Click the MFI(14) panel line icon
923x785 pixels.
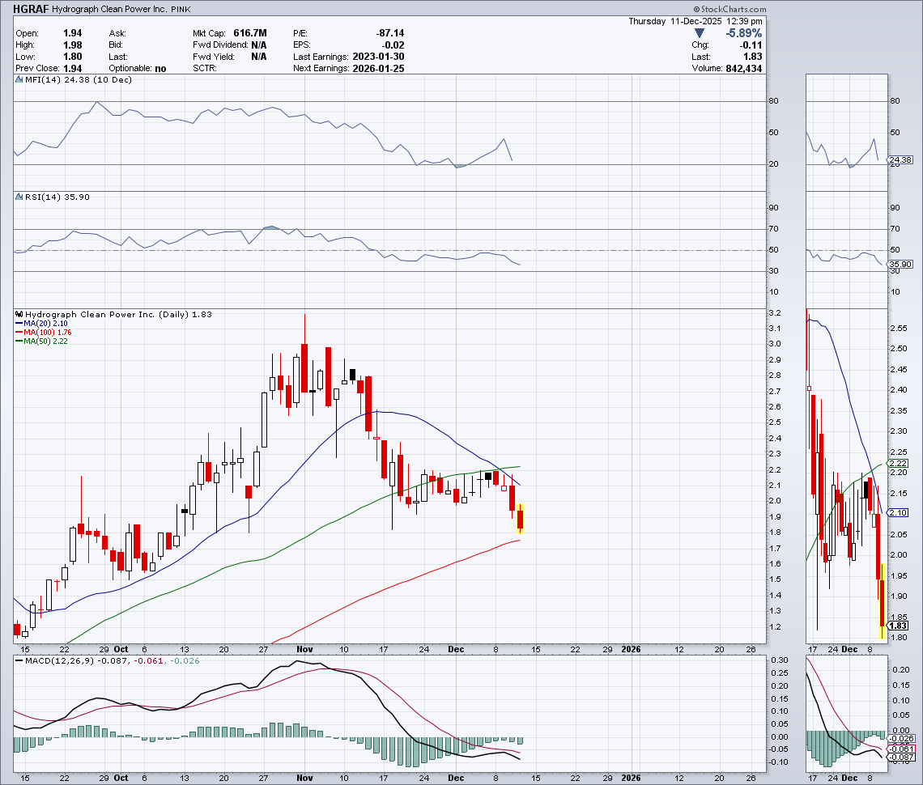(19, 80)
